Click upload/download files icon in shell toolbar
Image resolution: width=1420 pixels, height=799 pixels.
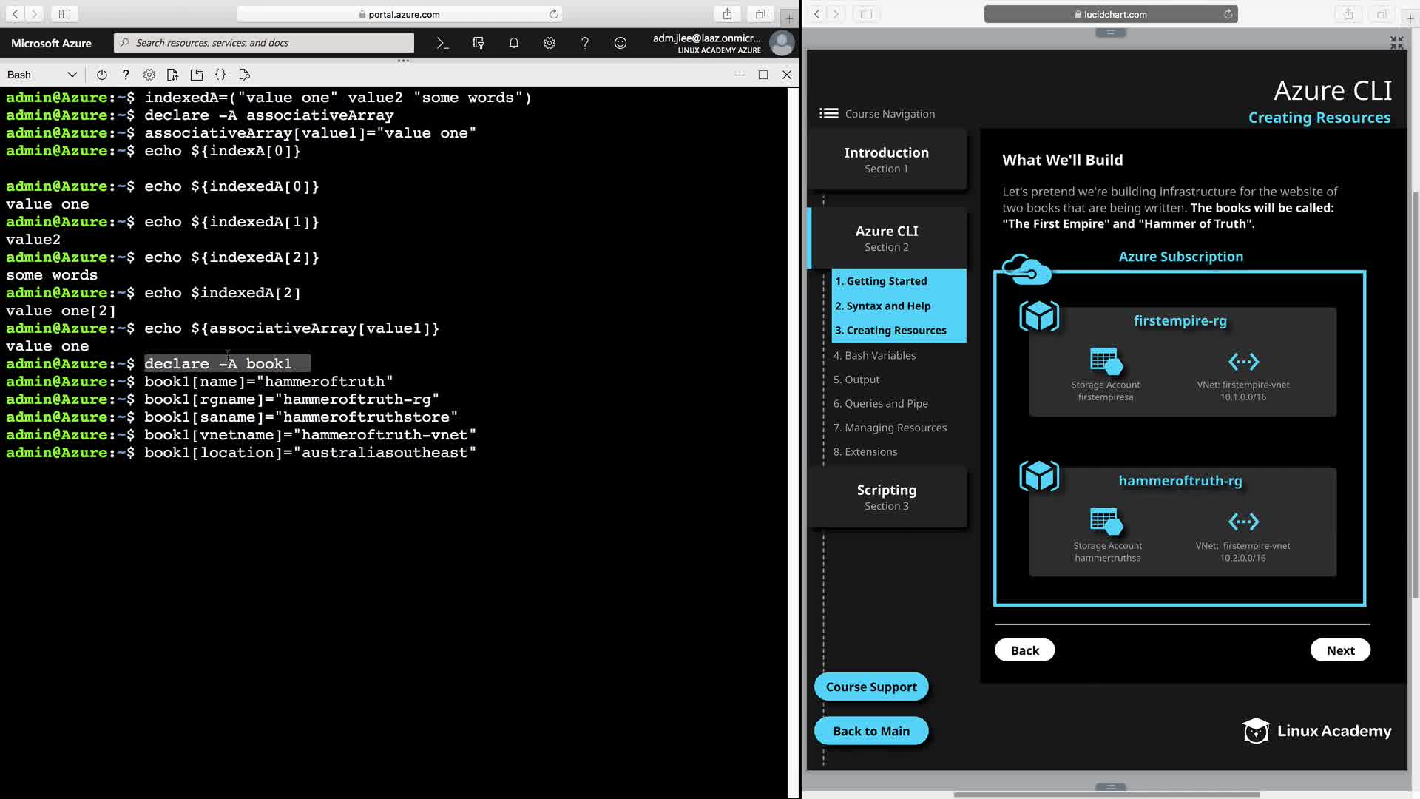pos(172,75)
